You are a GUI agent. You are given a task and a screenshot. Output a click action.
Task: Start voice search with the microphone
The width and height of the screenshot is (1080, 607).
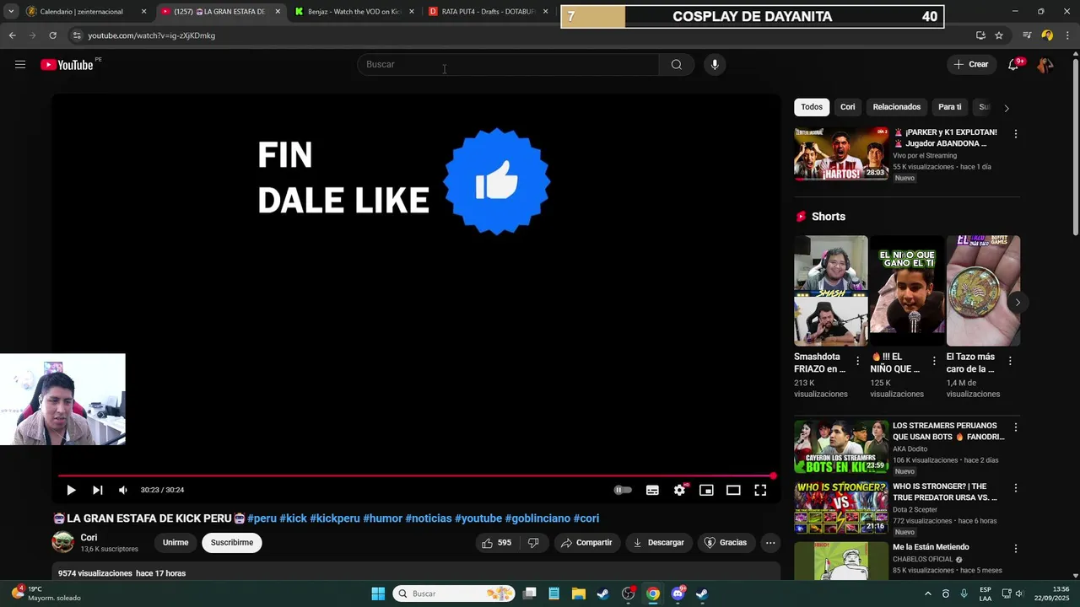715,65
